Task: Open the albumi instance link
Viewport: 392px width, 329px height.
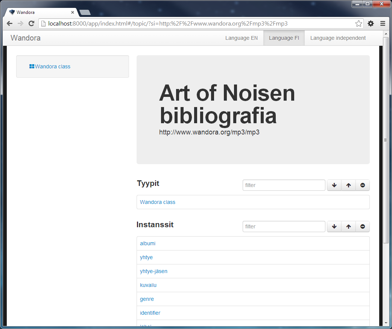Action: 147,243
